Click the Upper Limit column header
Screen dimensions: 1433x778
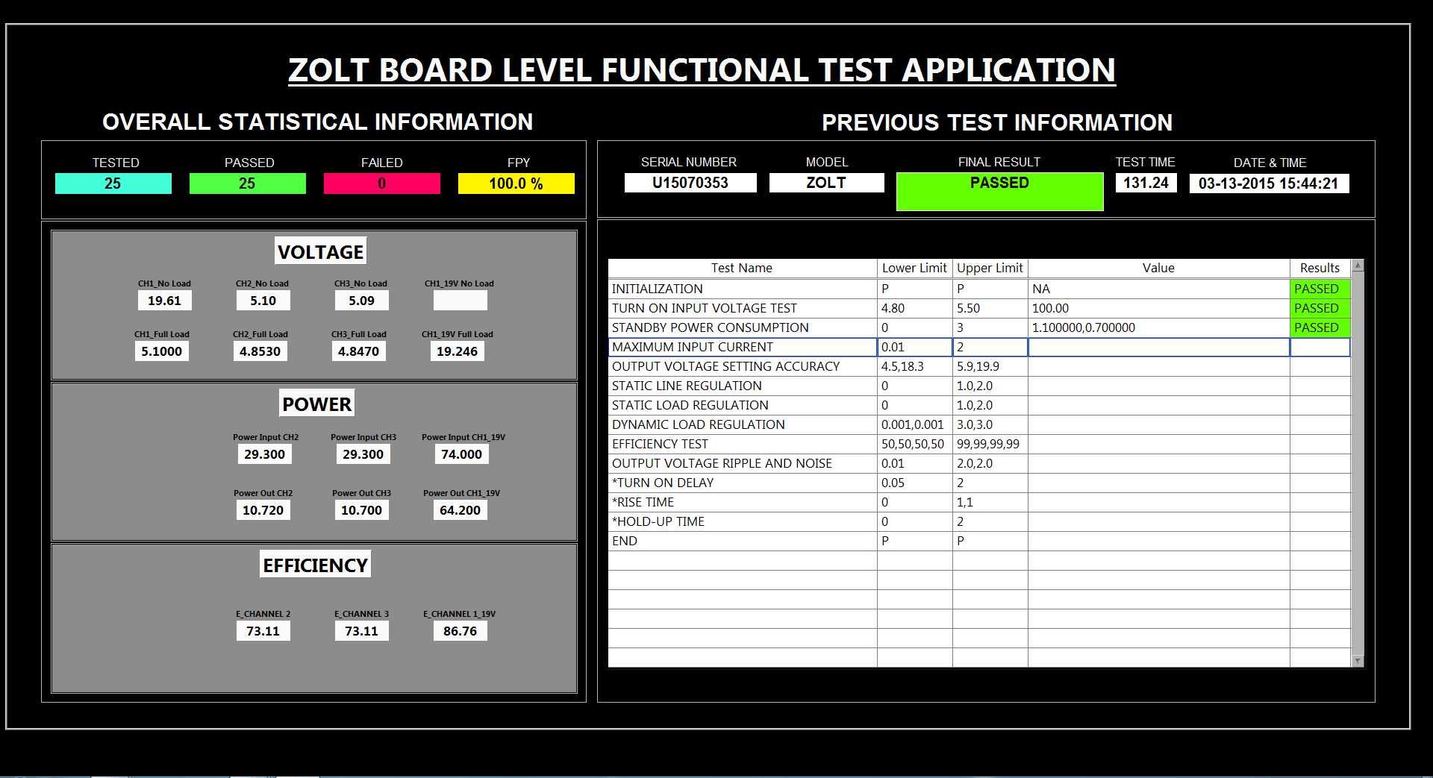990,269
